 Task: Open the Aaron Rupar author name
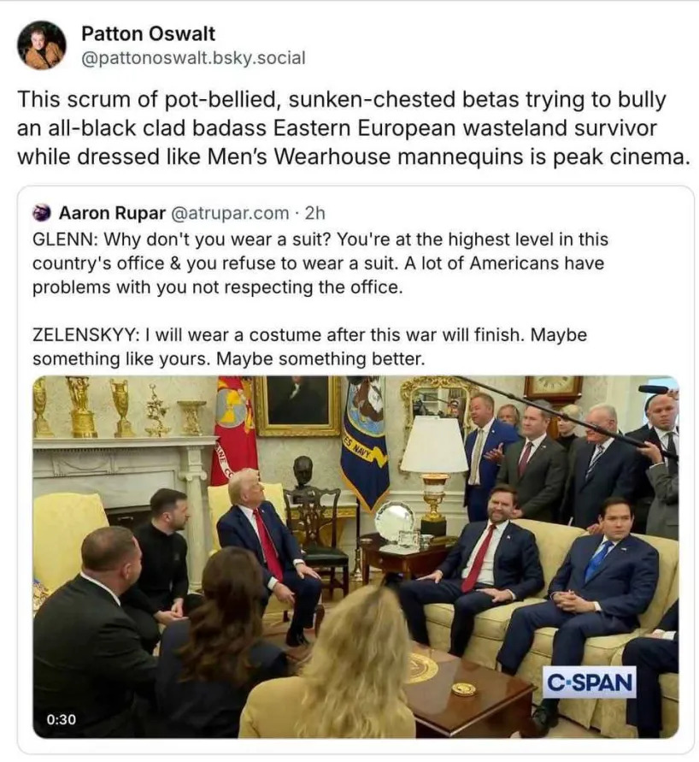112,213
